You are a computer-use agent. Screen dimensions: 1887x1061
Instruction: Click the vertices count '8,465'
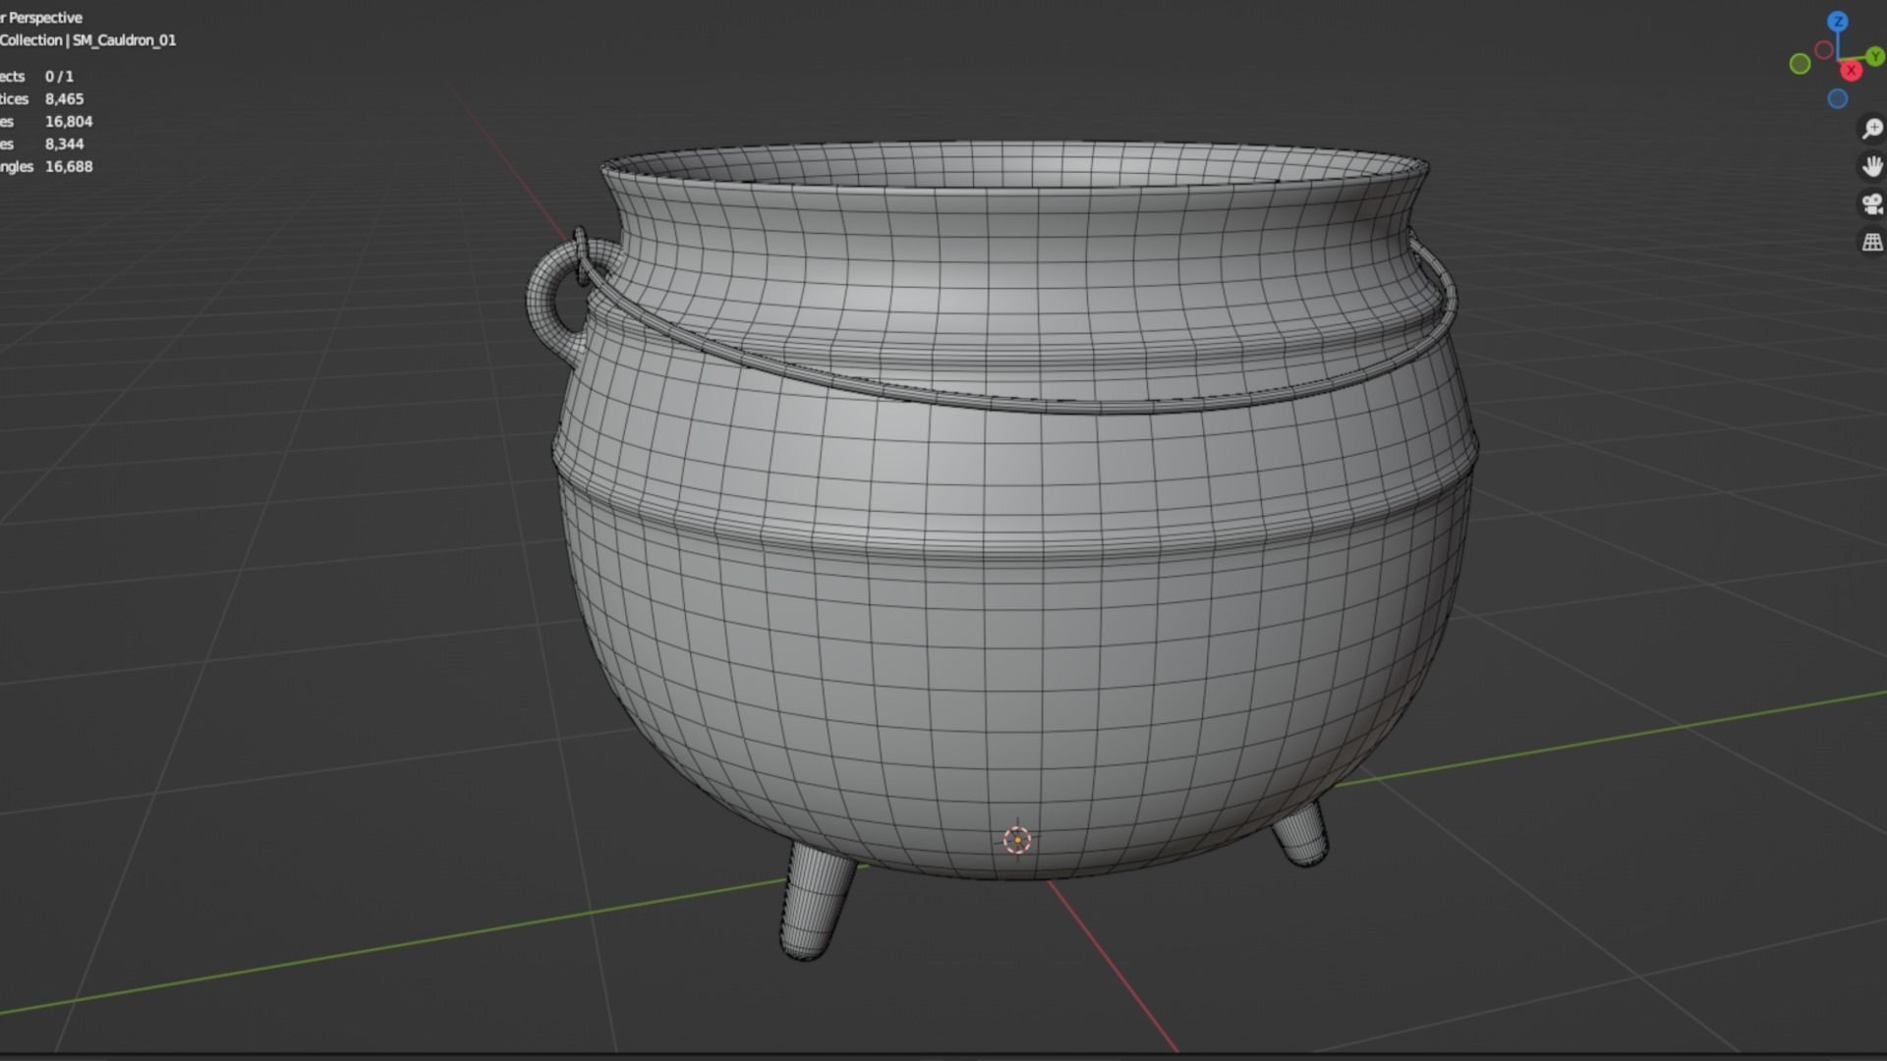[x=64, y=99]
